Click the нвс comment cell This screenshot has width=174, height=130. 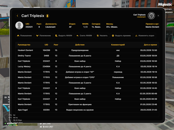[x=118, y=50]
